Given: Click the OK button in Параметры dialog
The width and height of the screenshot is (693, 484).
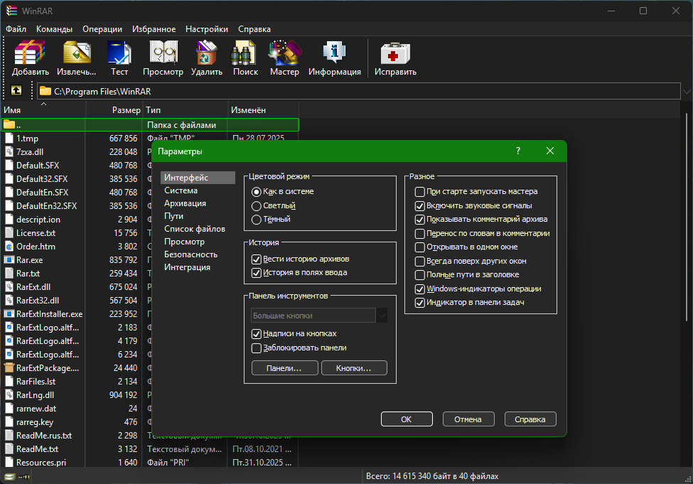Looking at the screenshot, I should (406, 419).
